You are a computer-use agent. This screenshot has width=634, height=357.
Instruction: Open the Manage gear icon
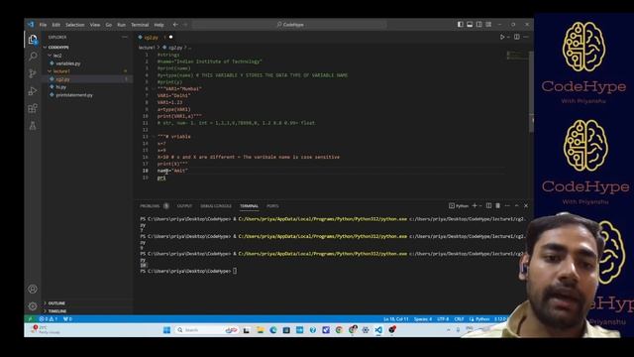coord(33,306)
